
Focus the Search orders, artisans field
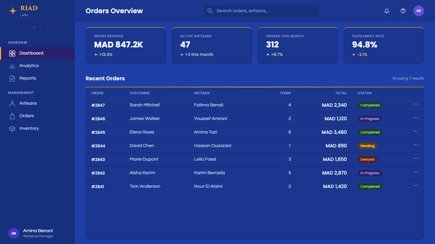261,11
